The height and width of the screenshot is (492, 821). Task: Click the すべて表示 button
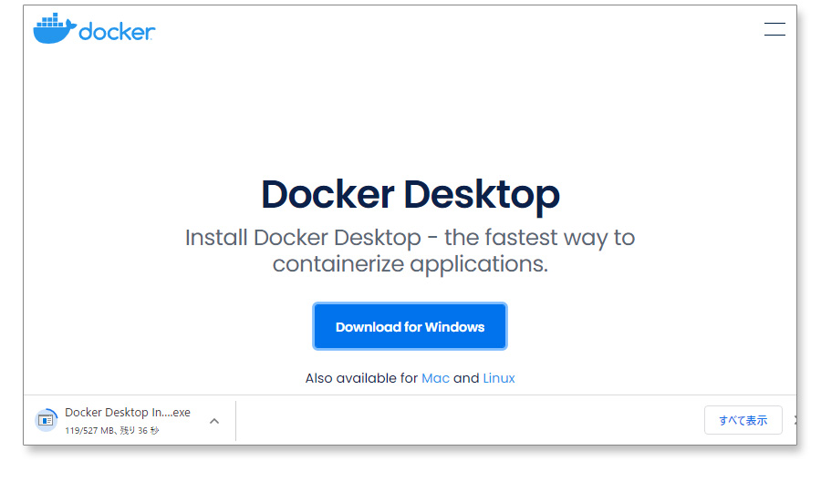(743, 420)
